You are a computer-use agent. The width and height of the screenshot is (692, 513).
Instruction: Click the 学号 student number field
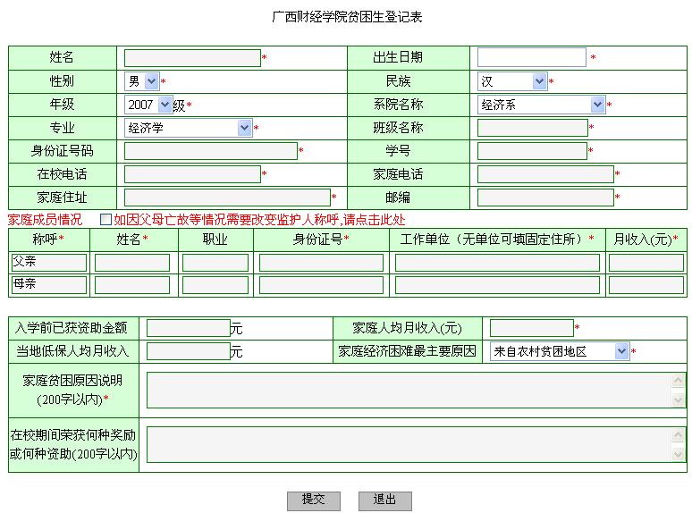pos(532,151)
